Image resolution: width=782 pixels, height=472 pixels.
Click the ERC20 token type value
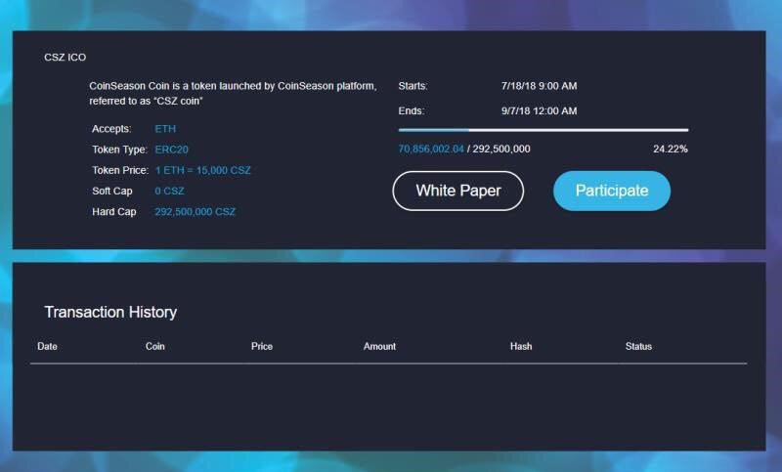[x=172, y=150]
